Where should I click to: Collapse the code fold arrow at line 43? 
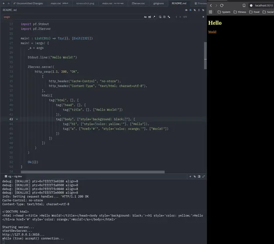17,119
